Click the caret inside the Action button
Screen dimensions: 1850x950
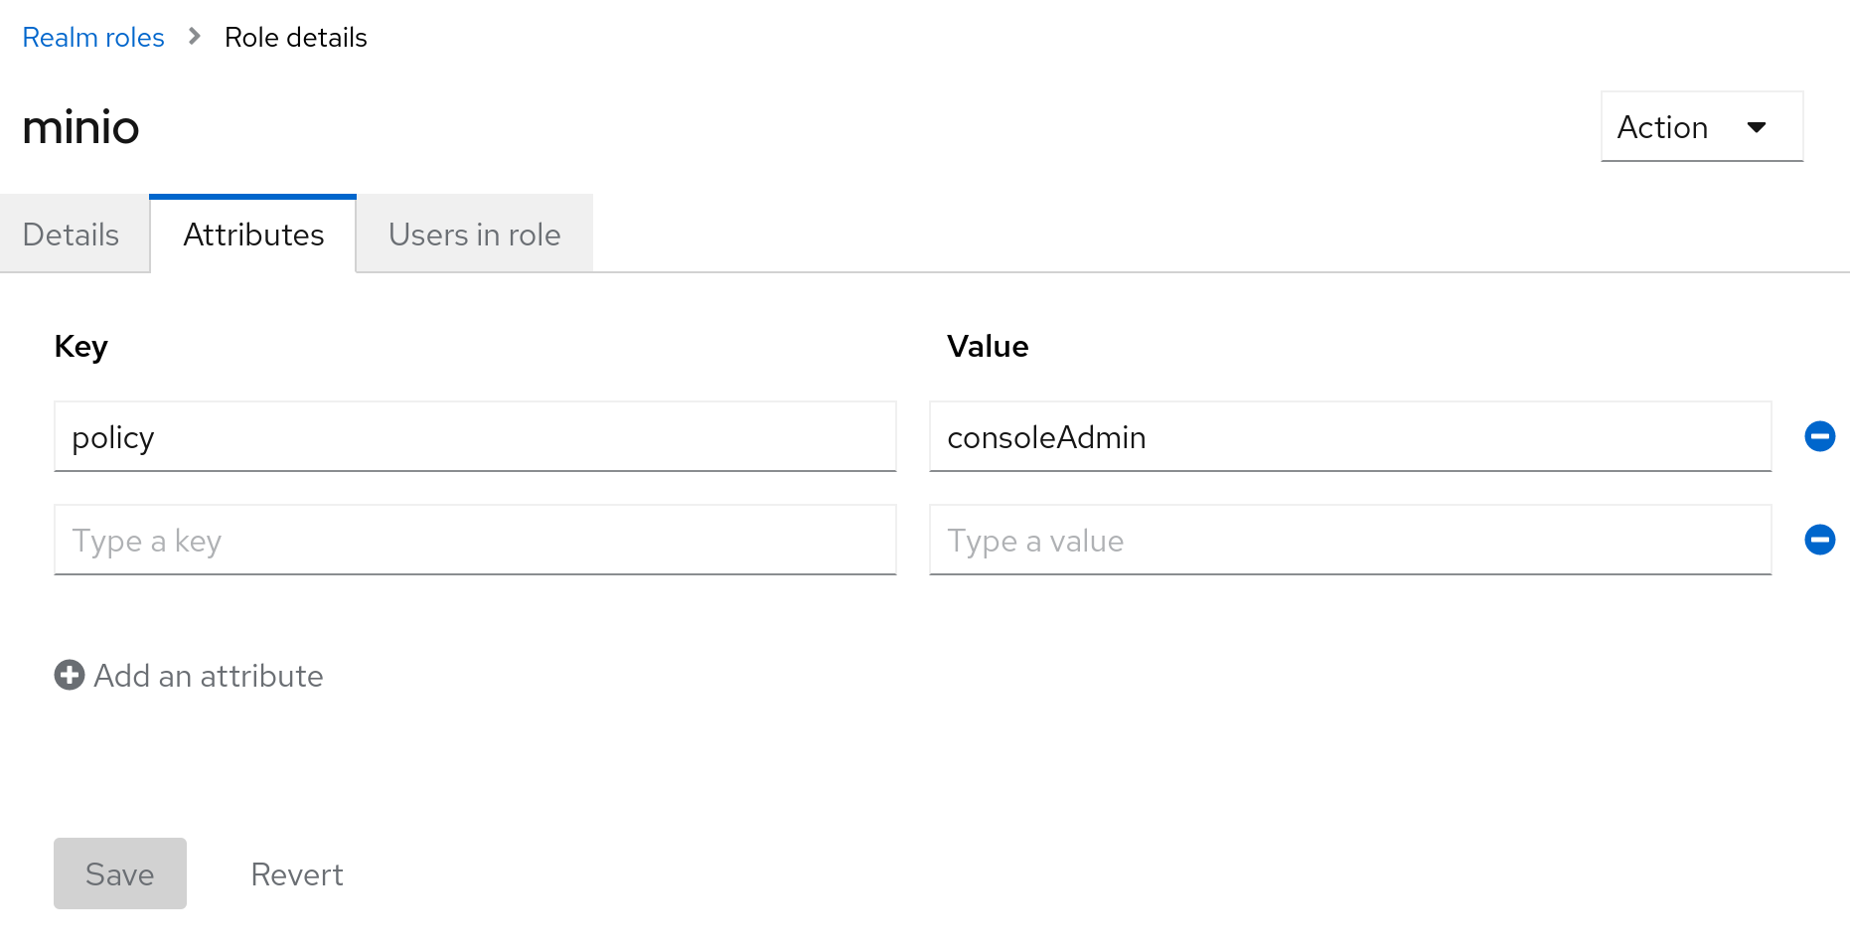(x=1758, y=127)
